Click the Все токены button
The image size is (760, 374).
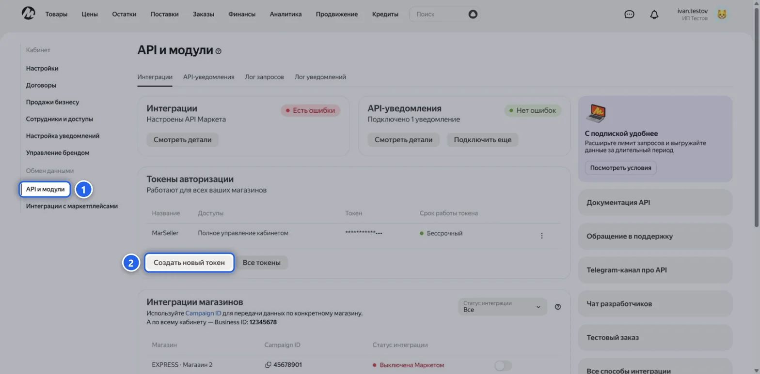262,263
